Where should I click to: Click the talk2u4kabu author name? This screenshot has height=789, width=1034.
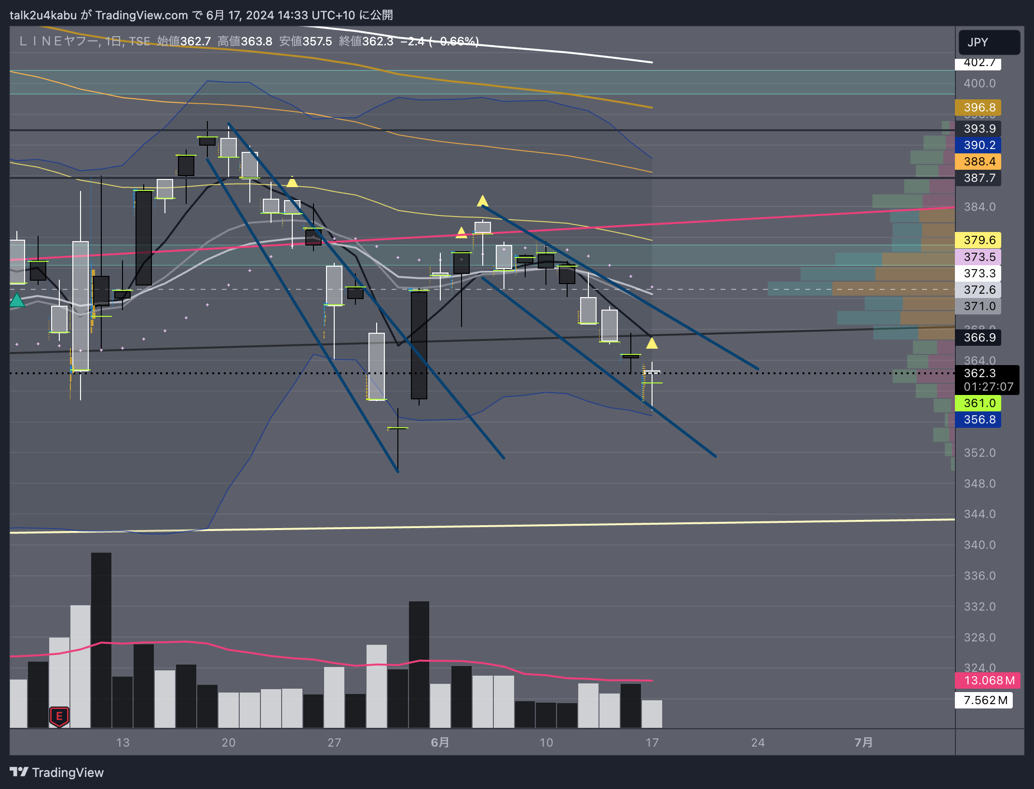pos(43,15)
